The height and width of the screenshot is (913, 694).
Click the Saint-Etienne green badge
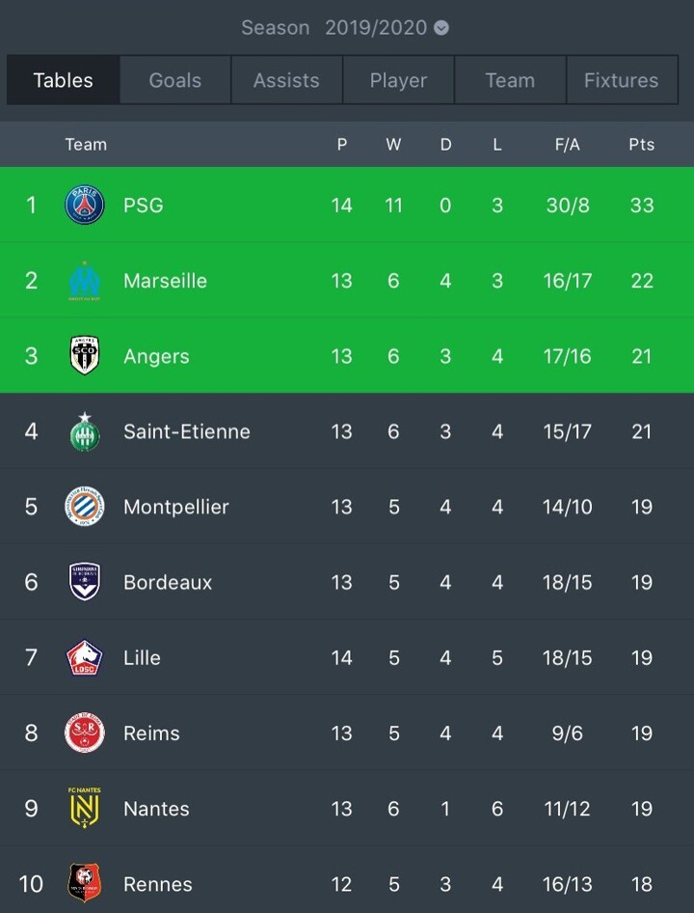[85, 431]
